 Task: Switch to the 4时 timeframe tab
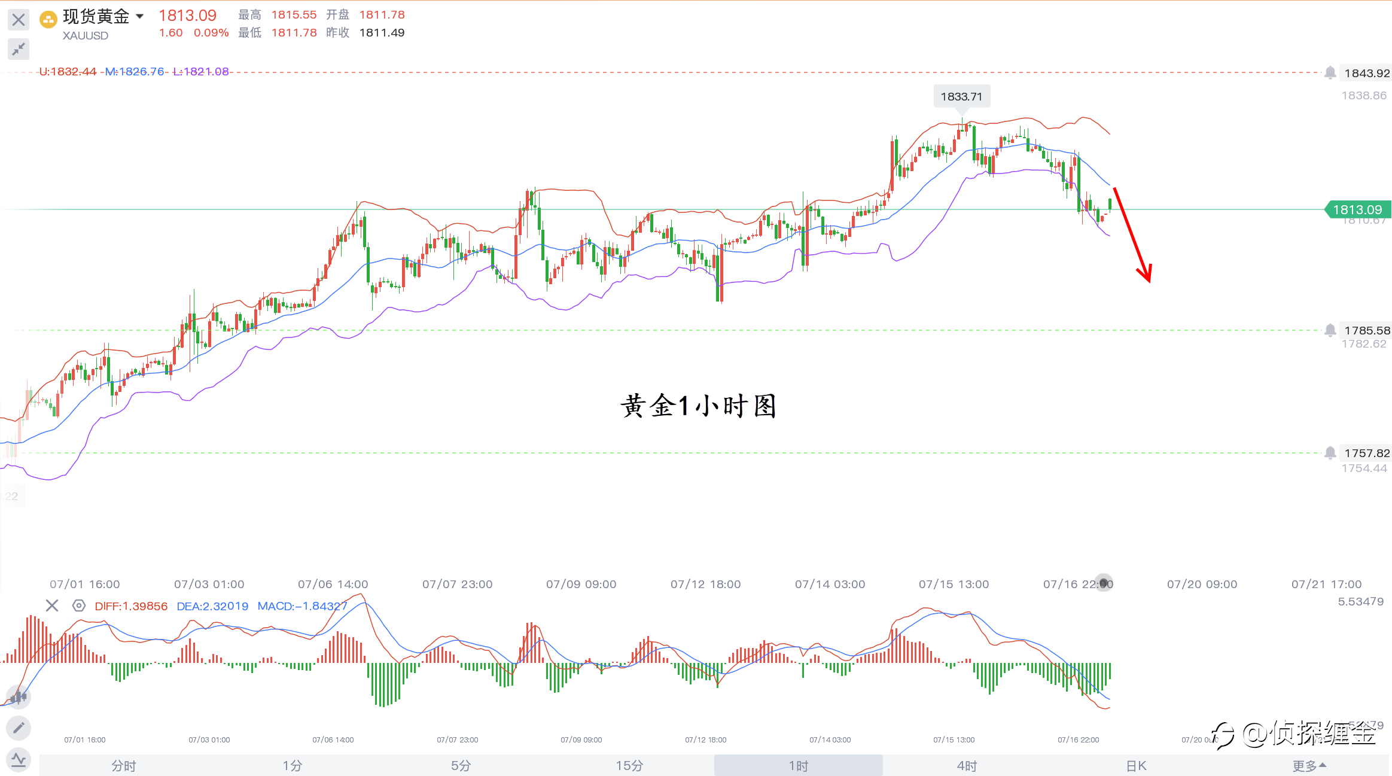coord(967,765)
